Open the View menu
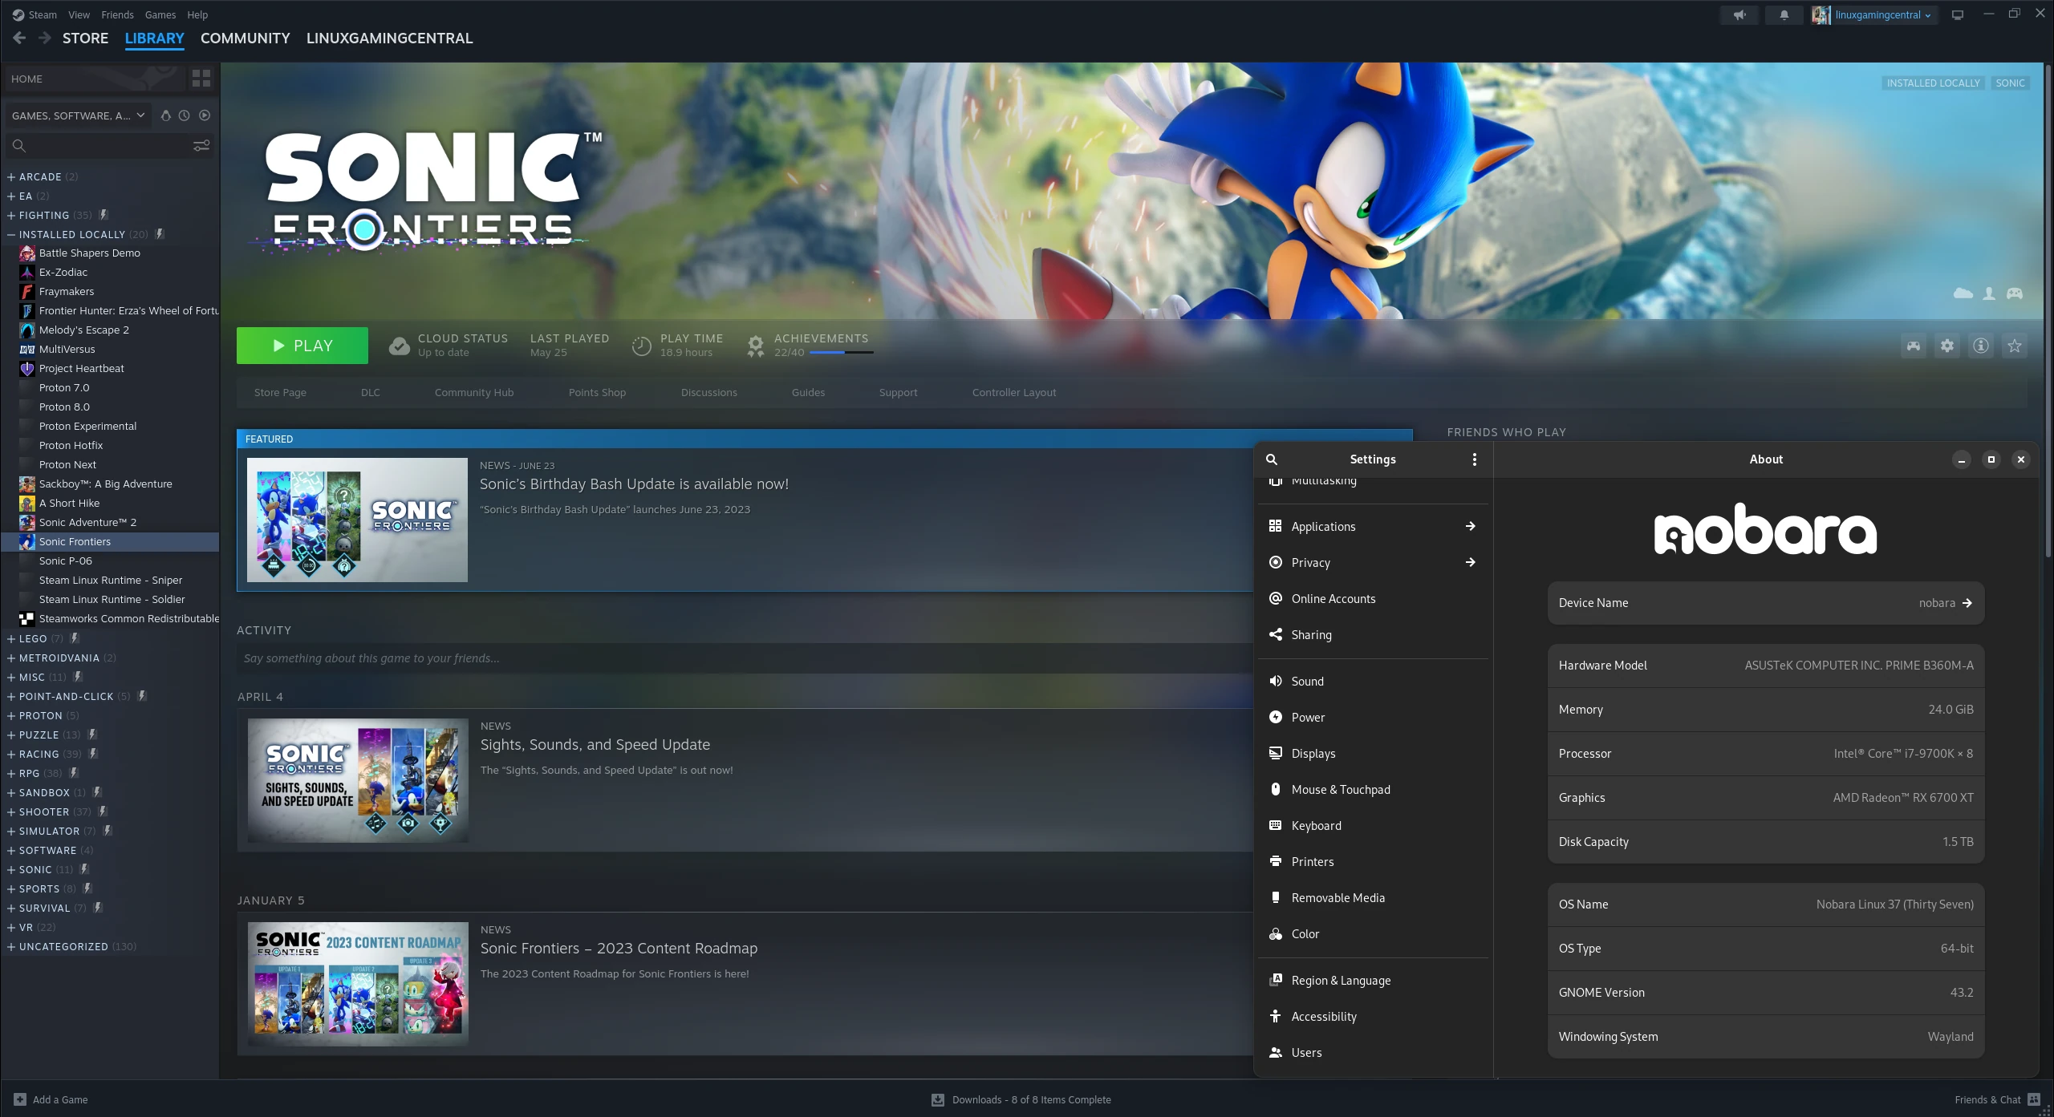The image size is (2054, 1117). coord(79,14)
